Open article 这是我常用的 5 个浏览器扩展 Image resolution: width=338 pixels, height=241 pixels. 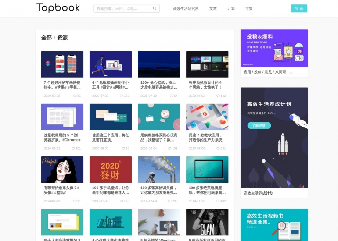(62, 138)
